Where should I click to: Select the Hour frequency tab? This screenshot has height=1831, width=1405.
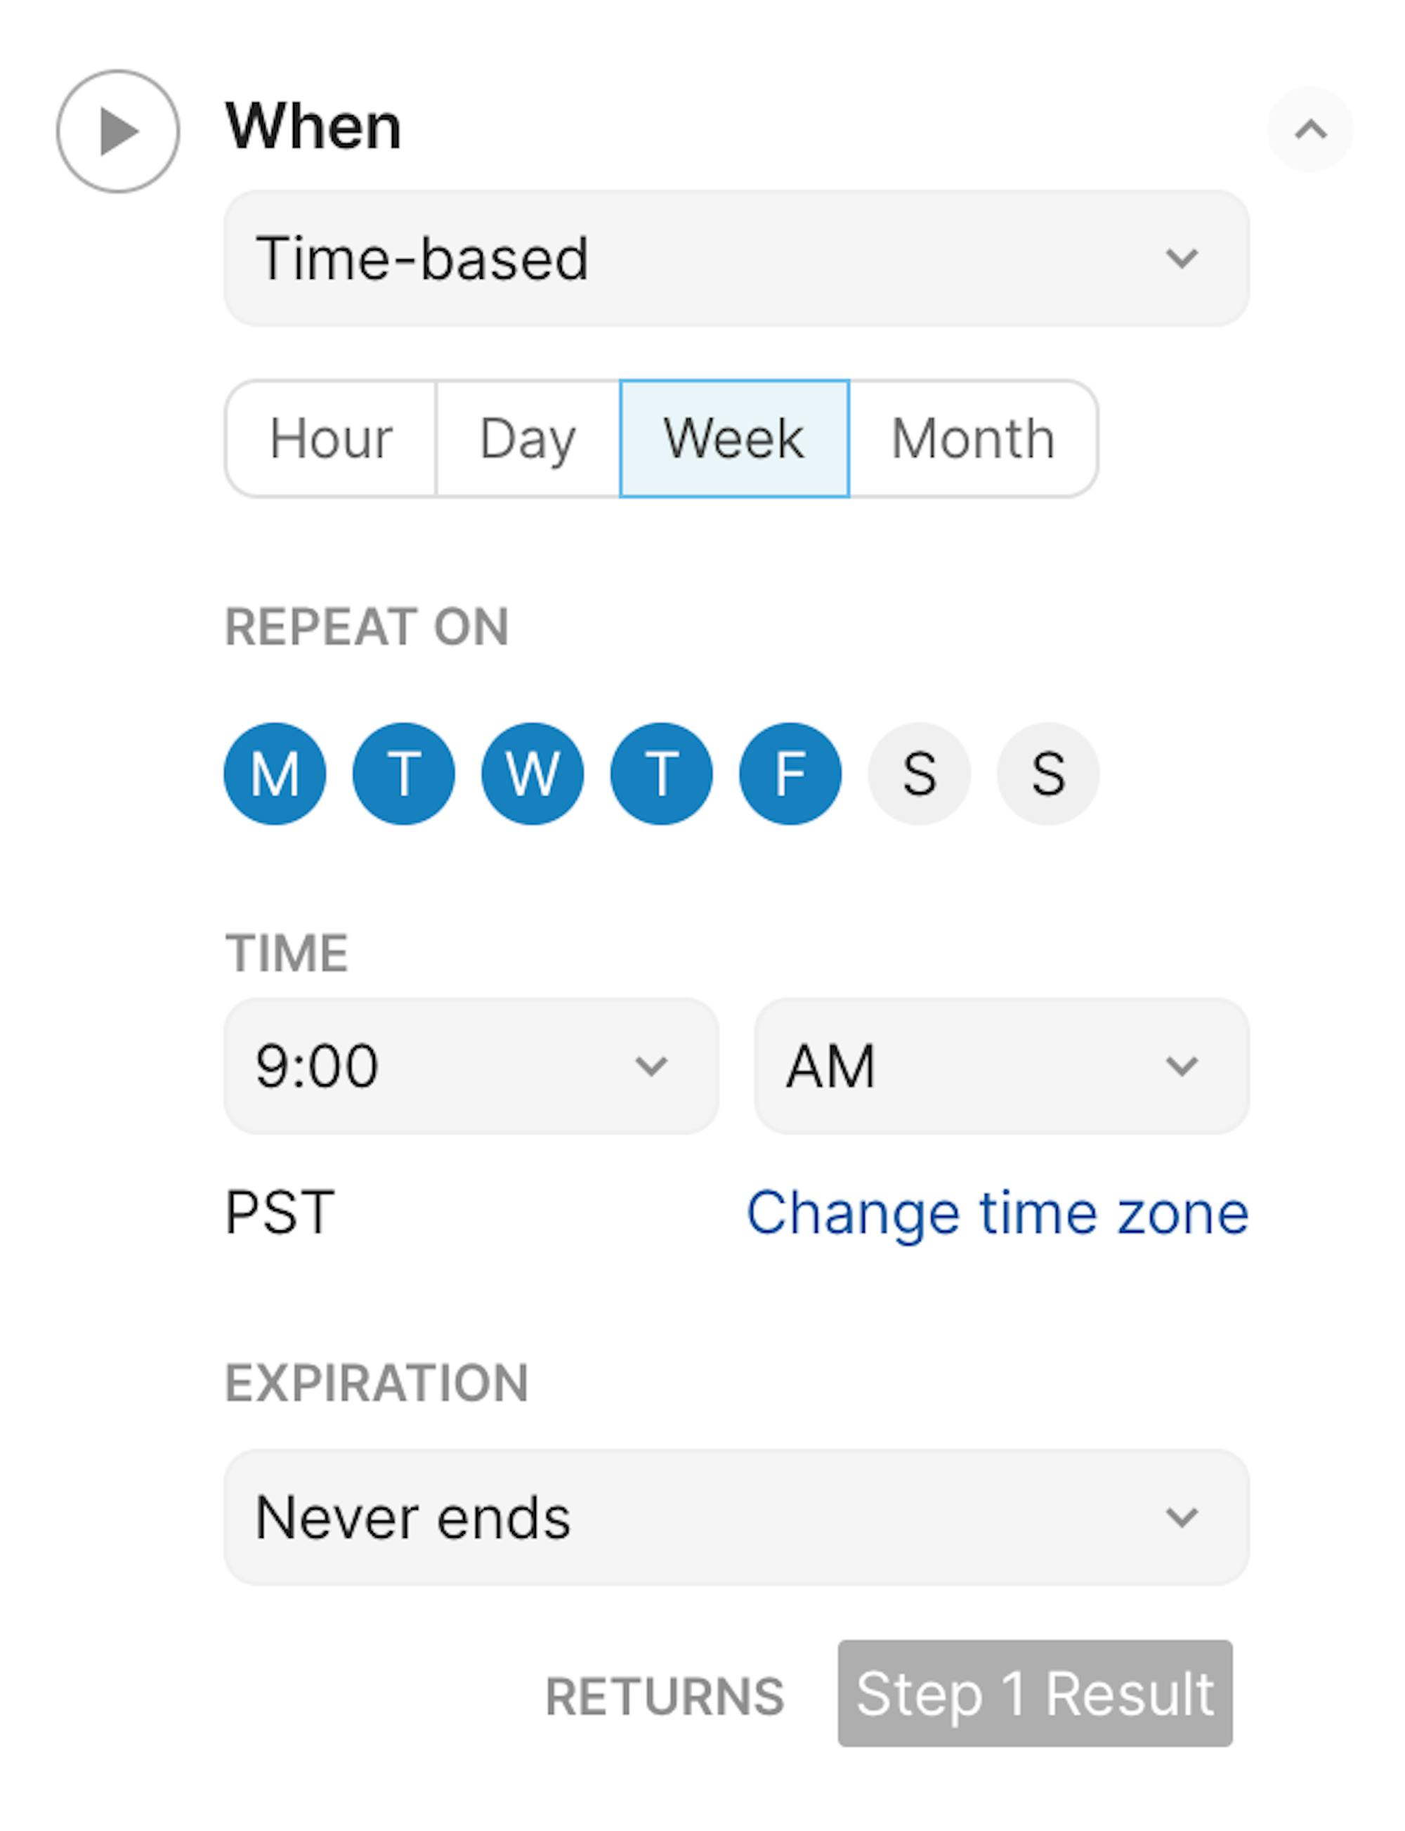tap(330, 438)
